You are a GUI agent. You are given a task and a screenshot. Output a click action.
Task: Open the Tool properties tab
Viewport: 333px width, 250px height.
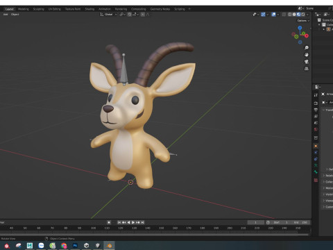[316, 95]
